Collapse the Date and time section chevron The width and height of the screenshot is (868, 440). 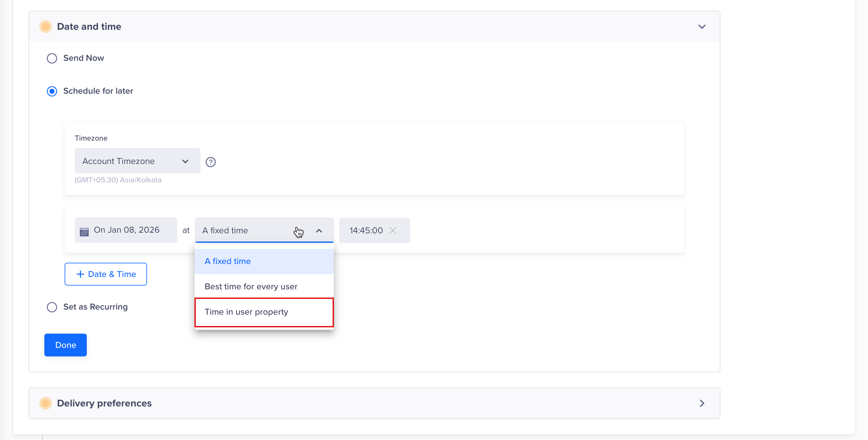[702, 27]
